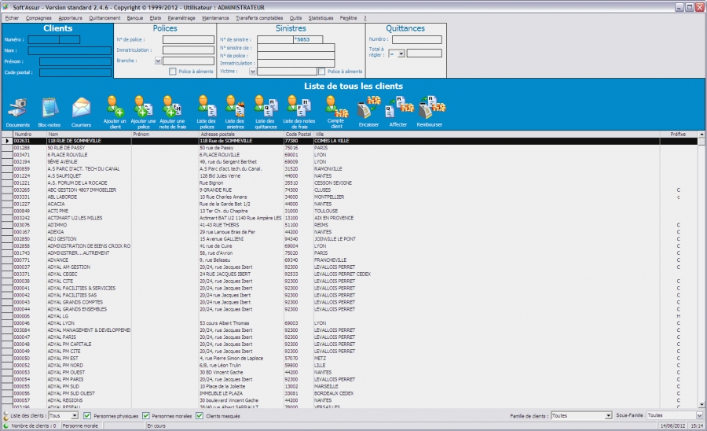This screenshot has width=707, height=431.
Task: Expand the Famille de clients dropdown
Action: (608, 415)
